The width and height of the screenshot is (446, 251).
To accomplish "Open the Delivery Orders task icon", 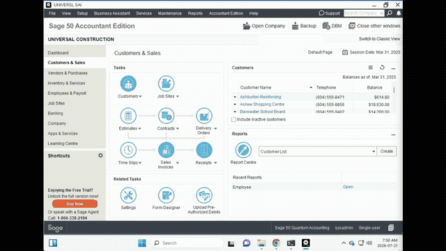I will tap(204, 116).
